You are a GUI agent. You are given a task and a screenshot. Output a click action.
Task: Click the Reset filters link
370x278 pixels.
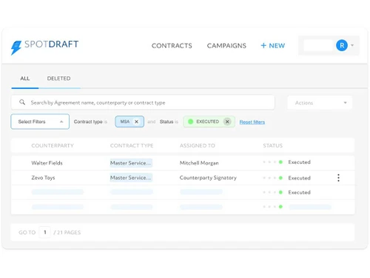click(x=252, y=122)
